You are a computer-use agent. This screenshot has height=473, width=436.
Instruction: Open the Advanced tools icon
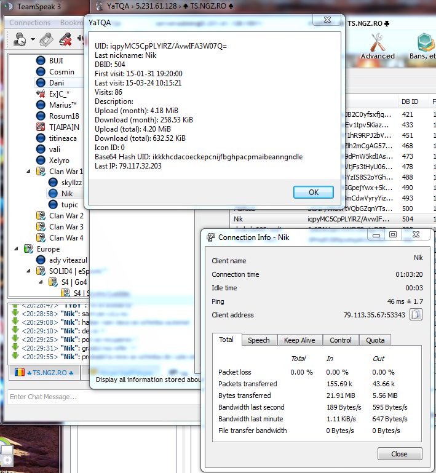click(378, 46)
